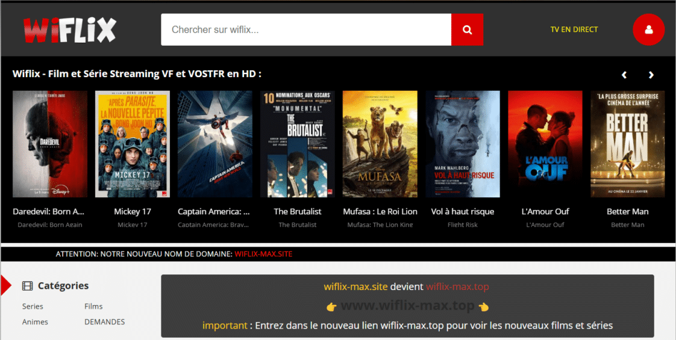Image resolution: width=676 pixels, height=340 pixels.
Task: Select the Mickey 17 poster
Action: (x=133, y=144)
